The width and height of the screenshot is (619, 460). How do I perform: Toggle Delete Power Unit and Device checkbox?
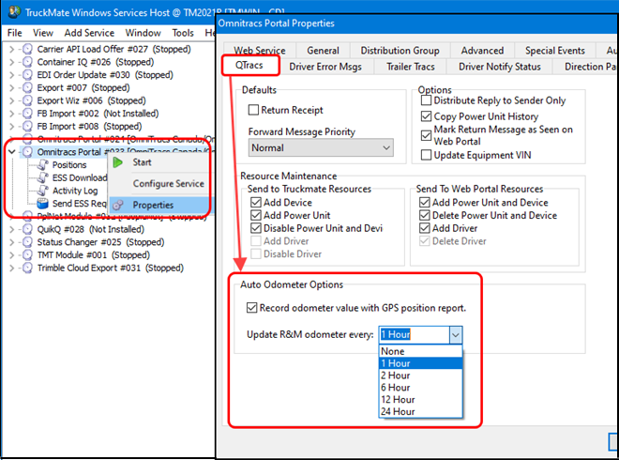[424, 215]
